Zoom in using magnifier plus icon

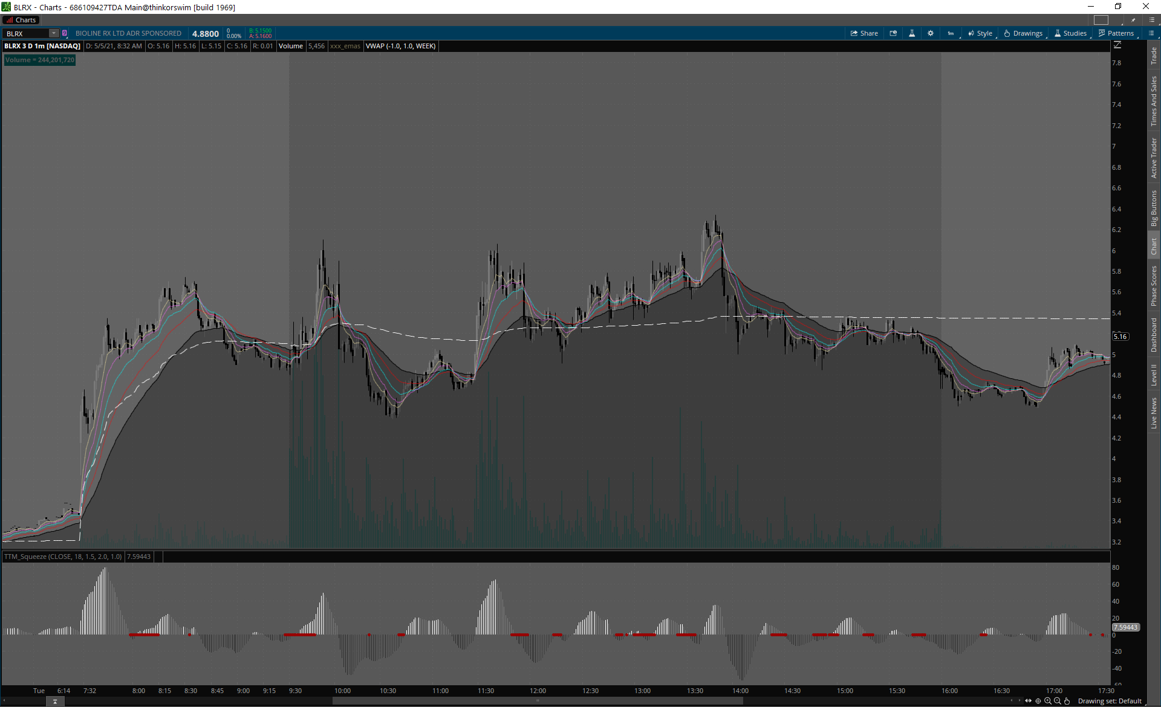coord(1048,701)
